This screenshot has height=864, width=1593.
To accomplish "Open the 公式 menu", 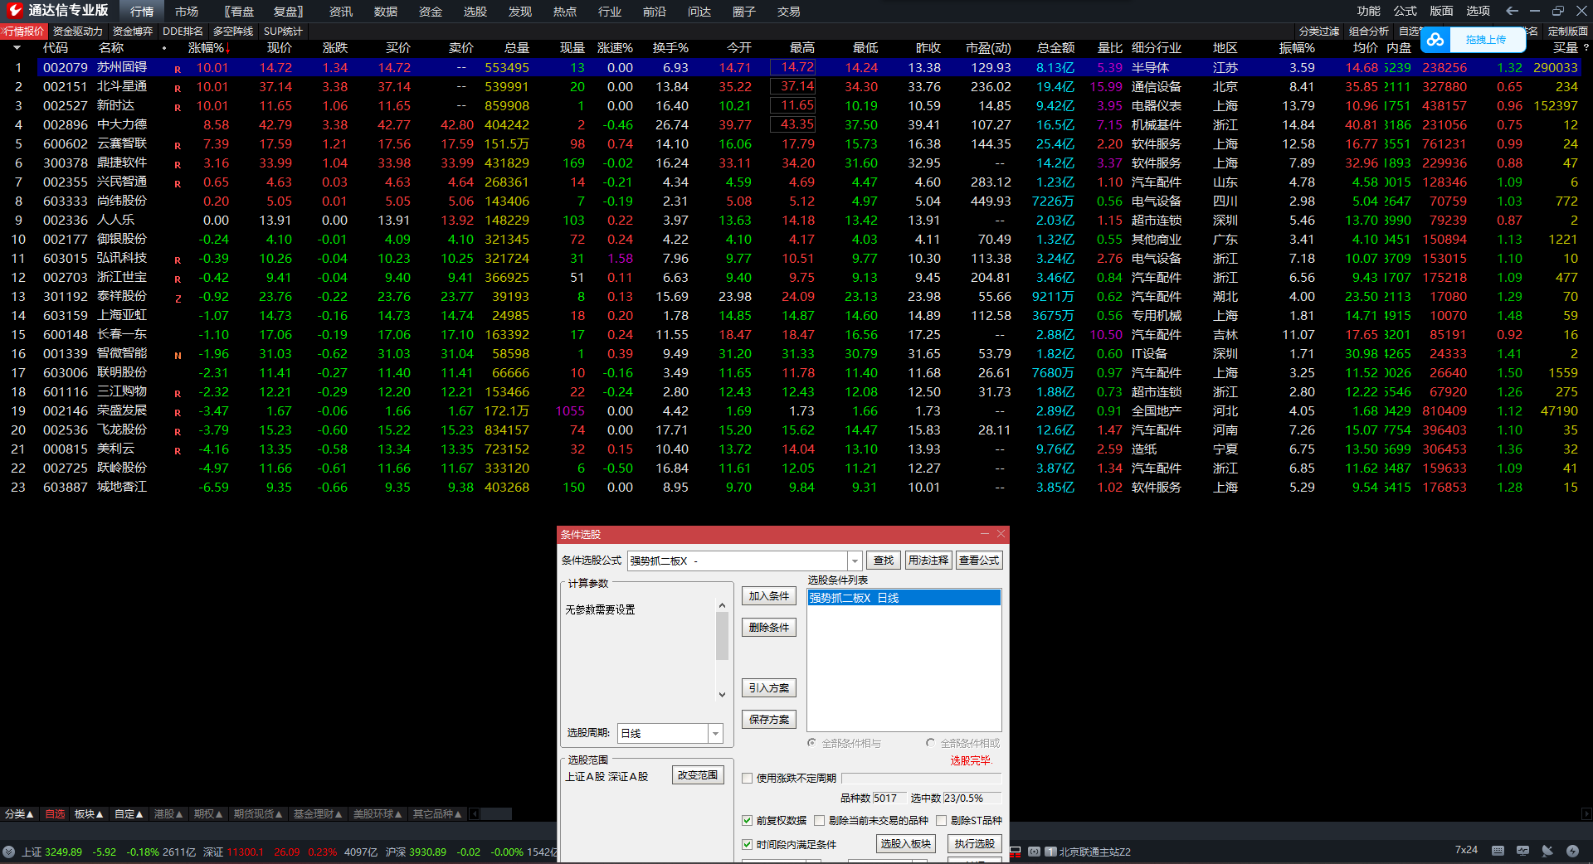I will [x=1405, y=11].
